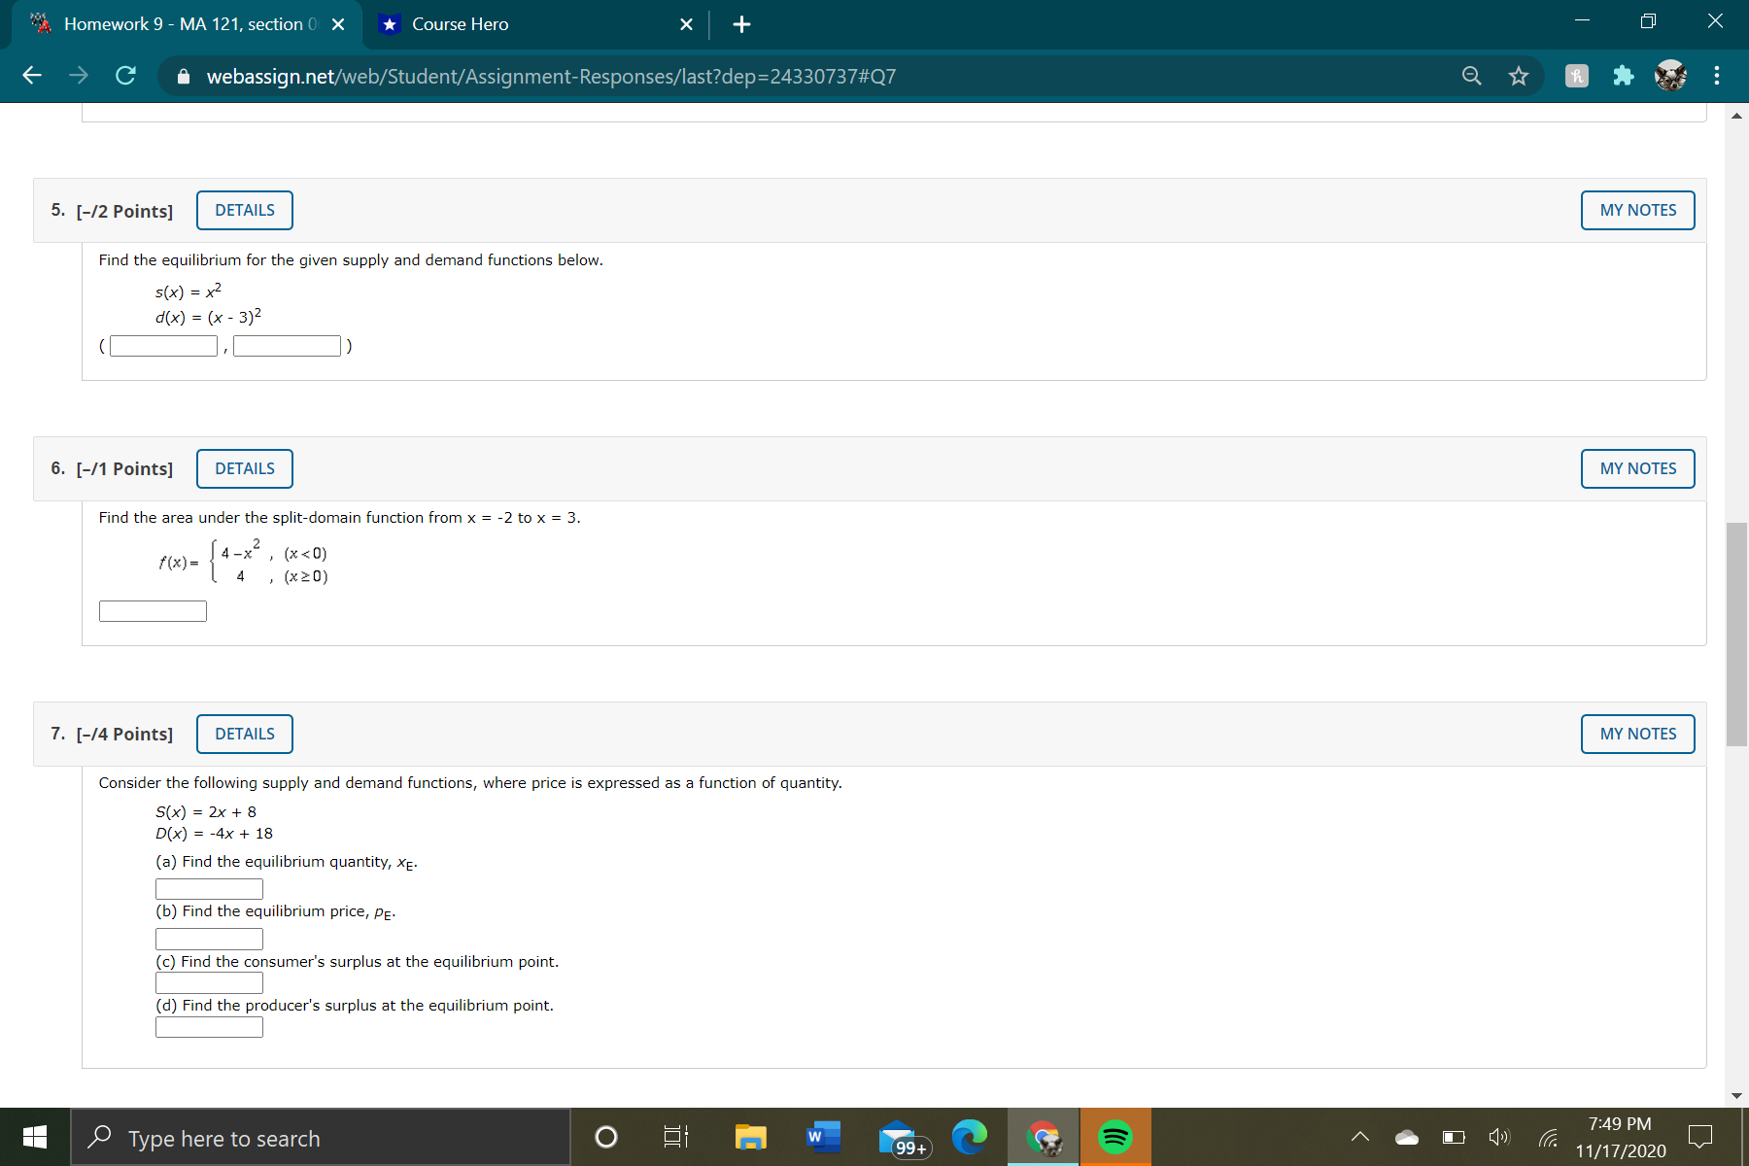Open Microsoft Word from the taskbar
The width and height of the screenshot is (1749, 1166).
823,1137
